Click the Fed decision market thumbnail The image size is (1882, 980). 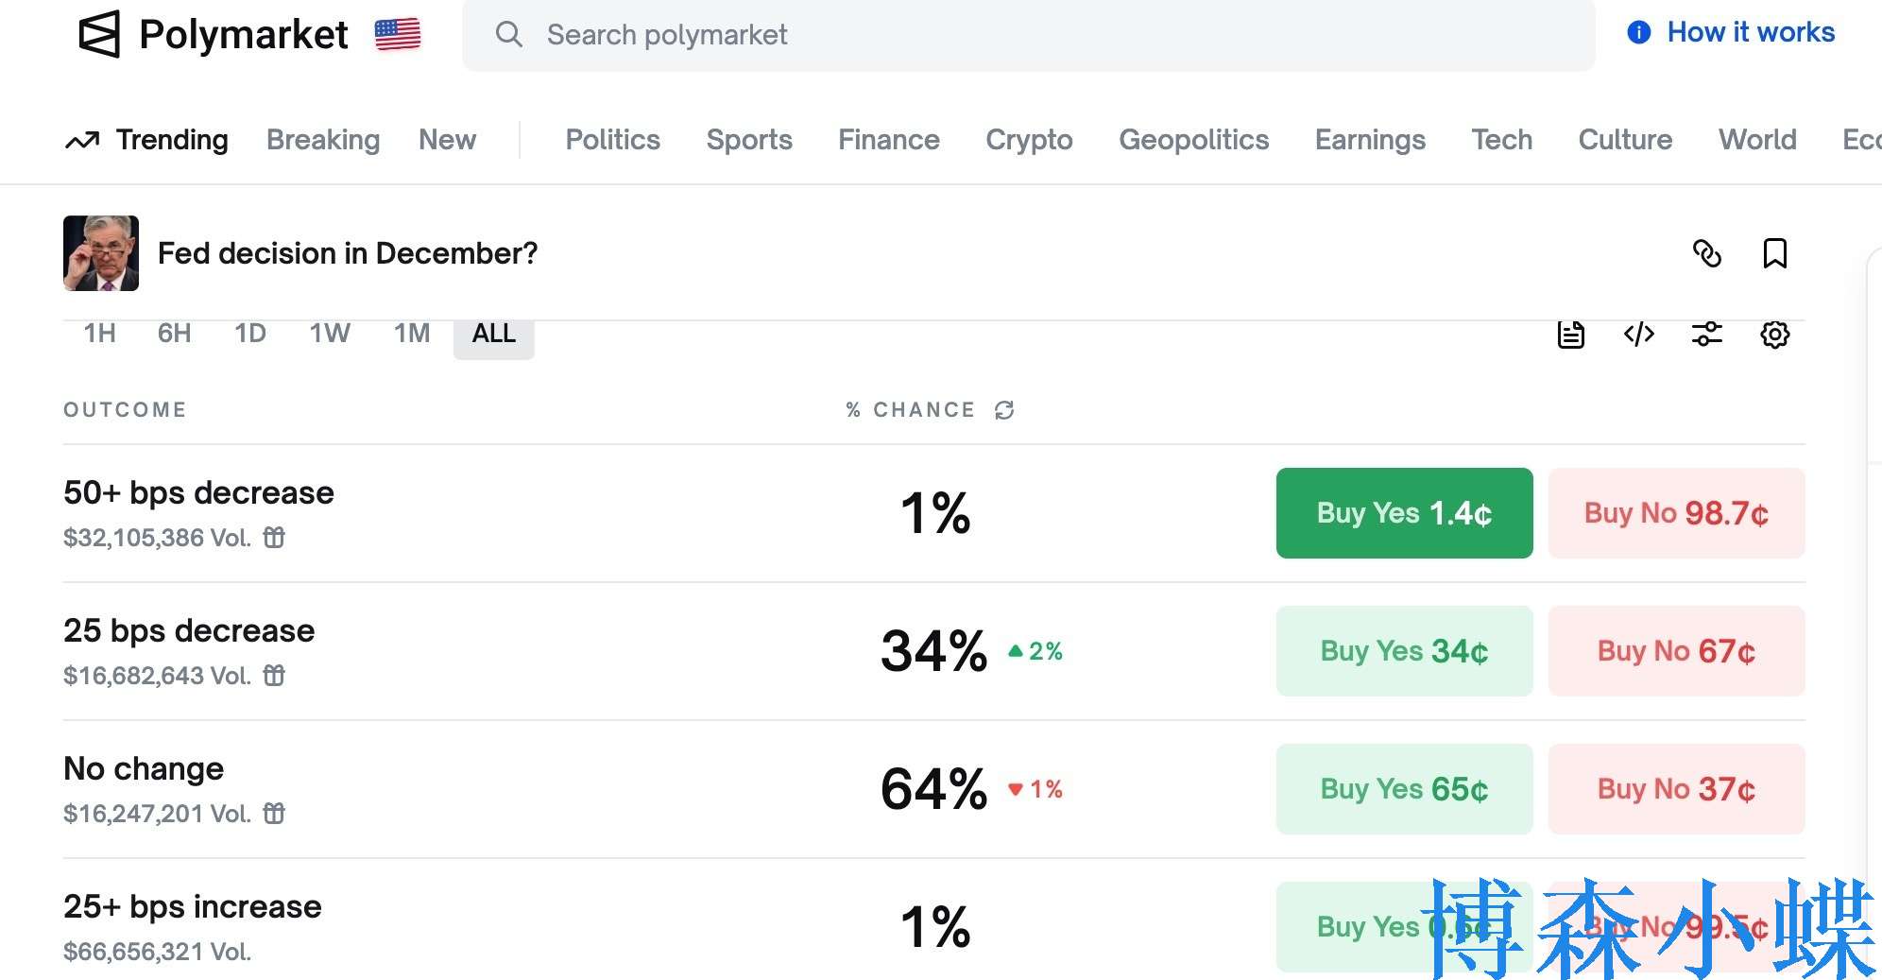(101, 253)
